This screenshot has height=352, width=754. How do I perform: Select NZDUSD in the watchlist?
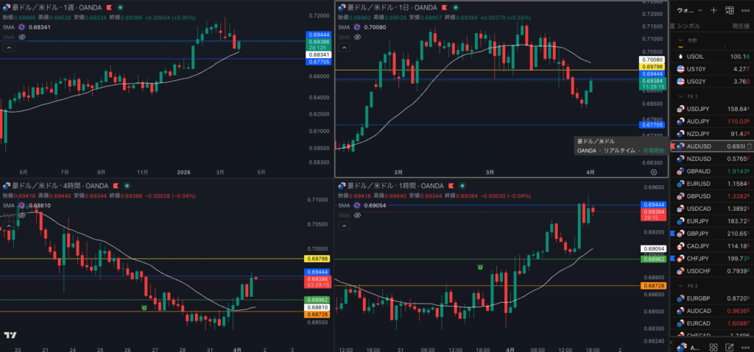[x=712, y=159]
